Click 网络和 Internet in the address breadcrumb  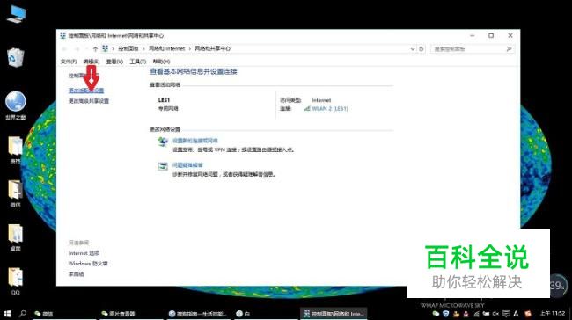coord(166,48)
